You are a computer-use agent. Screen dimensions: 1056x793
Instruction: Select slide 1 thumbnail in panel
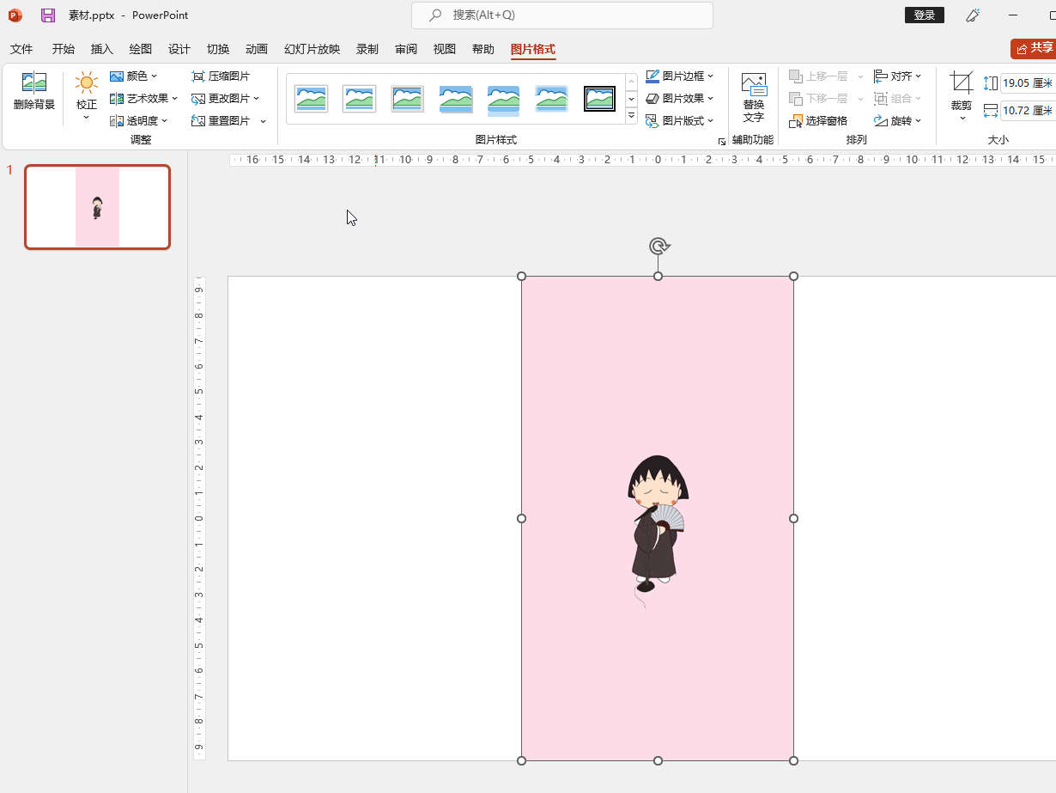[97, 207]
